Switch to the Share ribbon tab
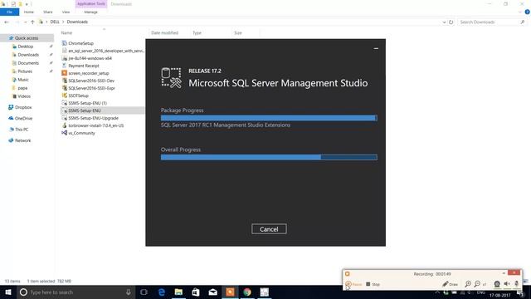 pyautogui.click(x=48, y=12)
